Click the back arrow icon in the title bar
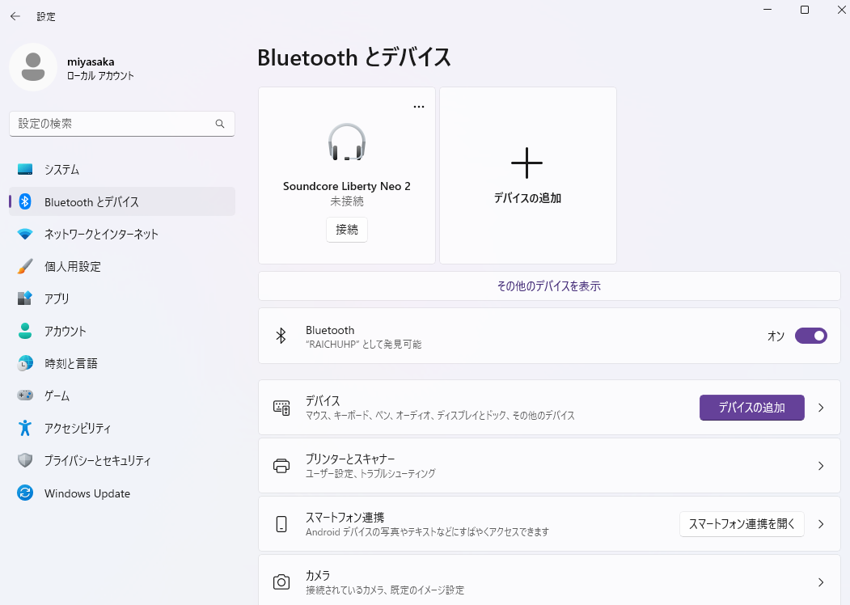Viewport: 850px width, 605px height. pyautogui.click(x=15, y=16)
